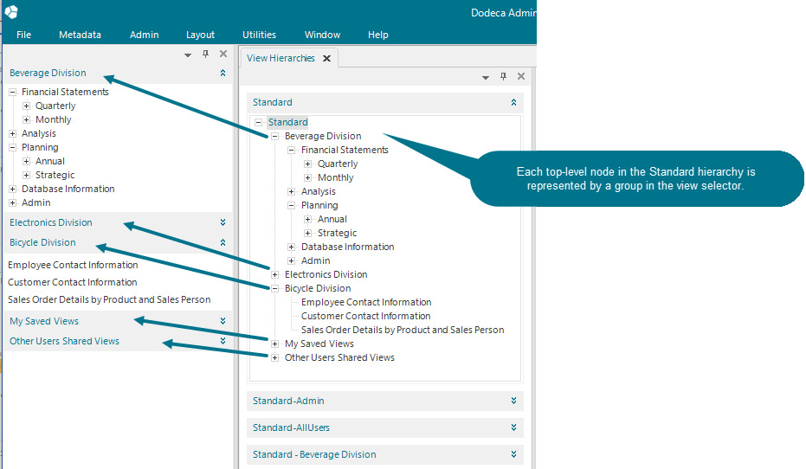Collapse Beverage Division in hierarchy tree
This screenshot has height=469, width=806.
(x=275, y=137)
